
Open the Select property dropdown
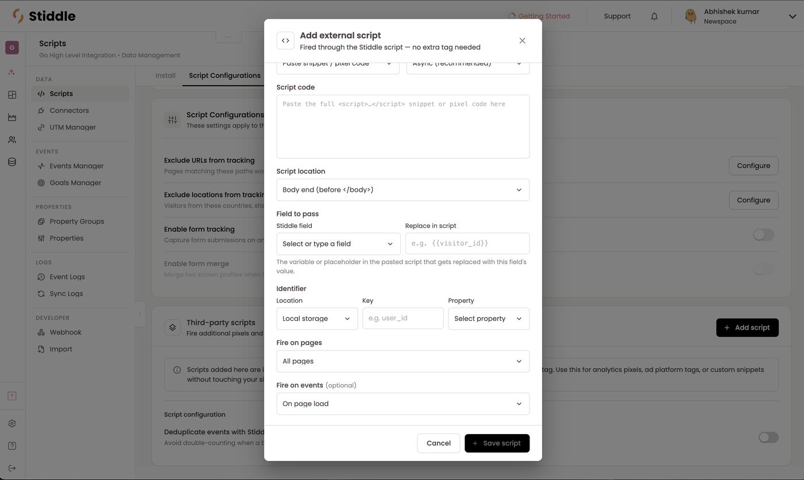tap(489, 319)
